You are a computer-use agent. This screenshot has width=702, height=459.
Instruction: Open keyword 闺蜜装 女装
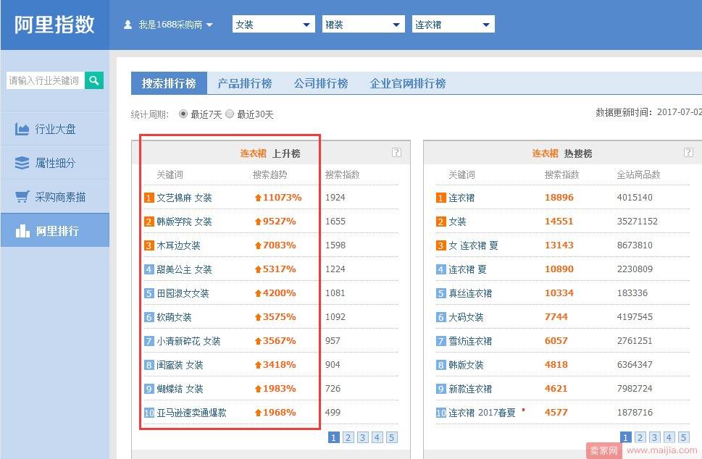tap(180, 365)
